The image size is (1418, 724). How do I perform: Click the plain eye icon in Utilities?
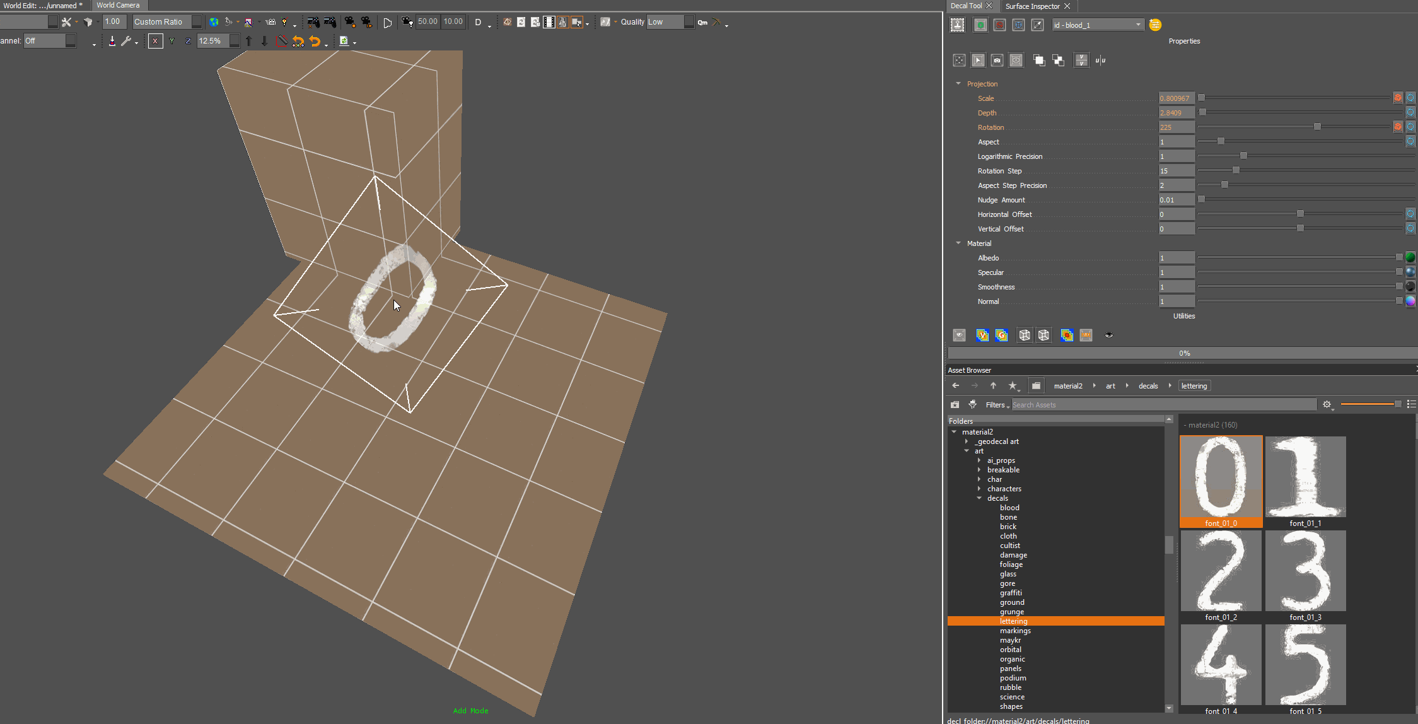[1109, 335]
